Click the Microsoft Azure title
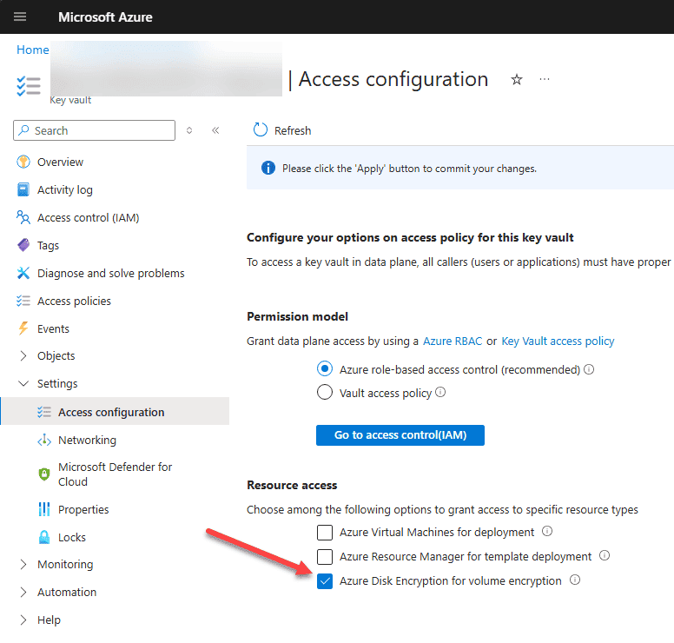The width and height of the screenshot is (674, 643). tap(105, 17)
